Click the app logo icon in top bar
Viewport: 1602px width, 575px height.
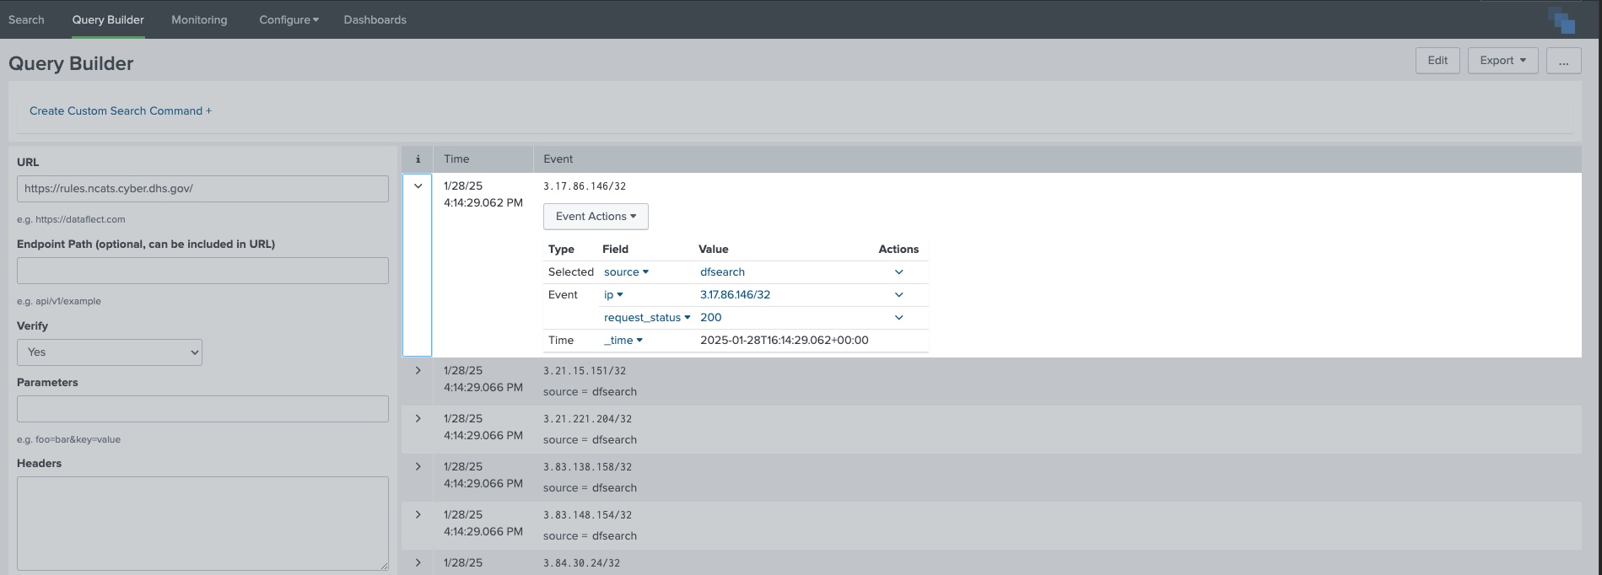coord(1562,20)
